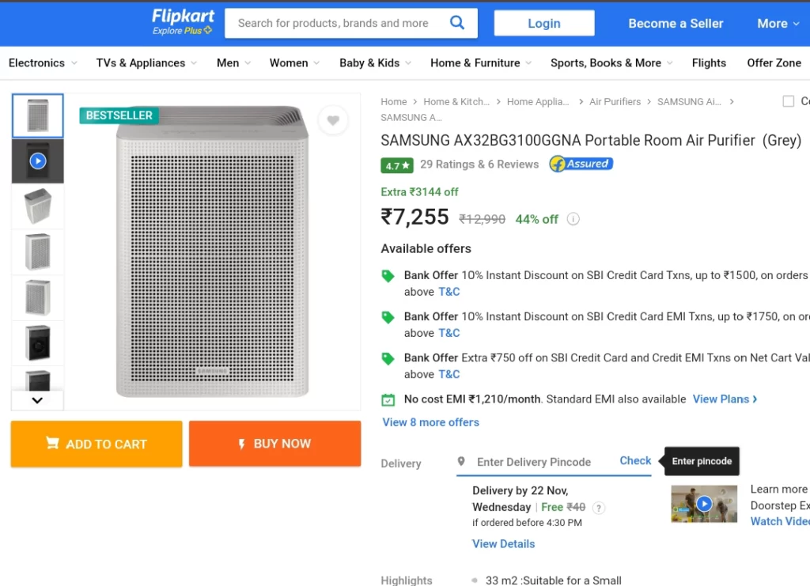
Task: Select the angled-view purifier thumbnail
Action: [38, 206]
